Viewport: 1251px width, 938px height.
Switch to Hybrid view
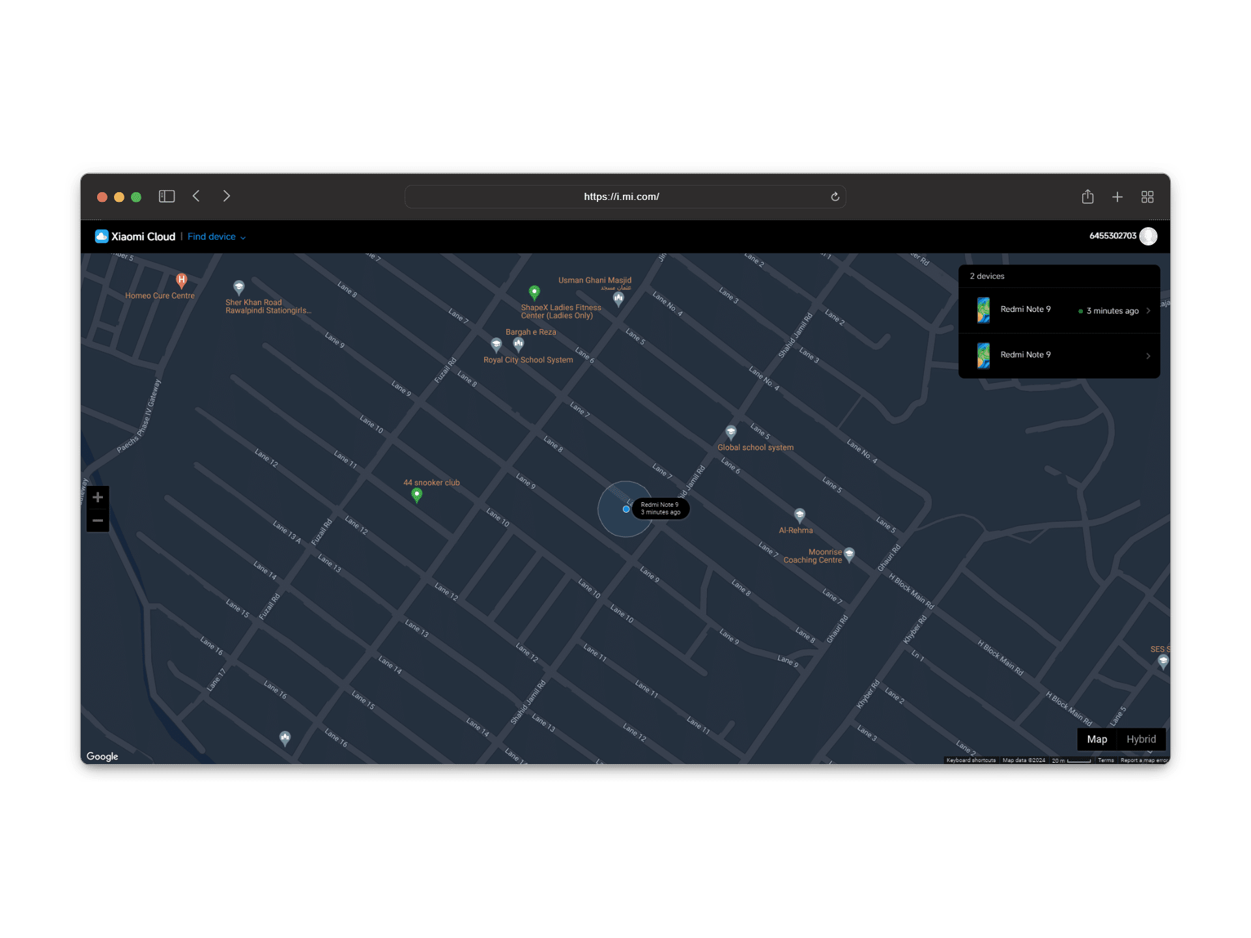(x=1141, y=739)
